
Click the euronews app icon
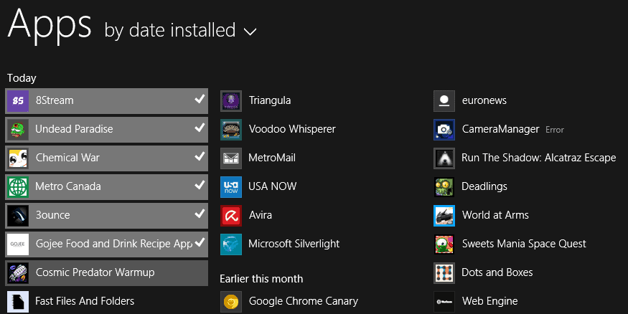tap(444, 101)
